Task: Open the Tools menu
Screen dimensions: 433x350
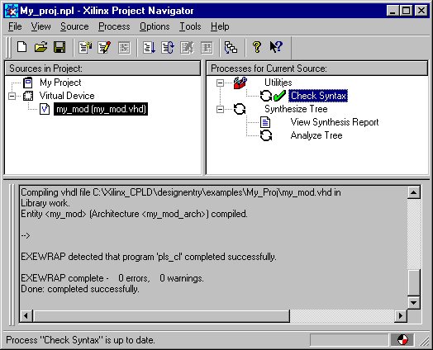Action: pos(190,26)
